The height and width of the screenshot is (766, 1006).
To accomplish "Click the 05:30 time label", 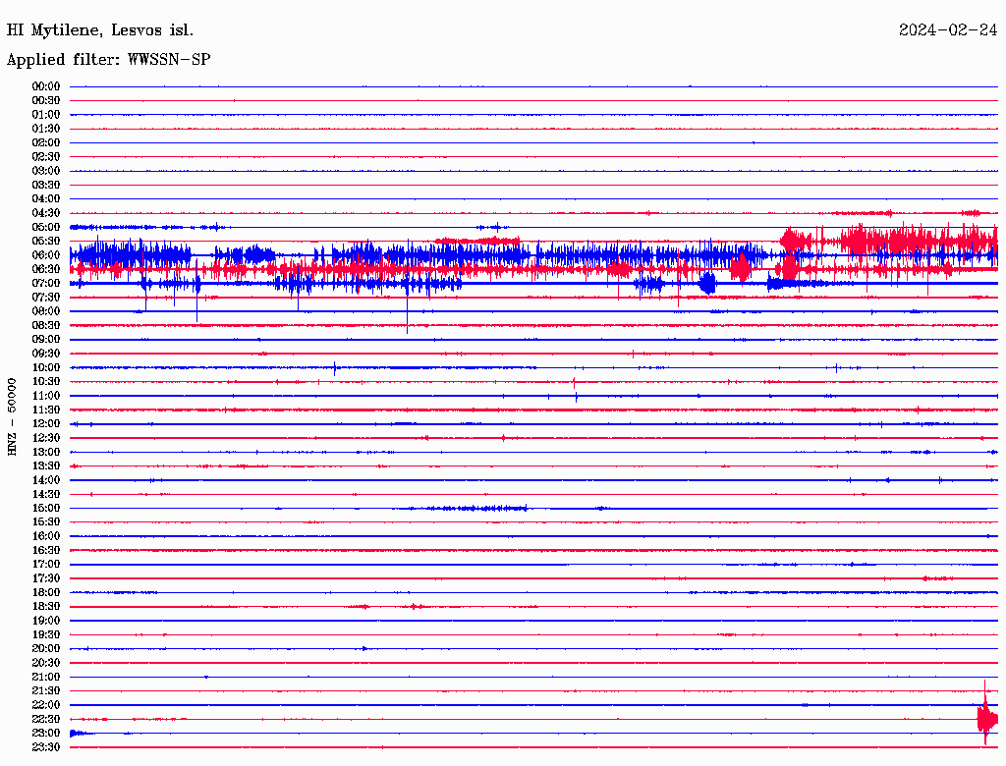I will click(46, 241).
